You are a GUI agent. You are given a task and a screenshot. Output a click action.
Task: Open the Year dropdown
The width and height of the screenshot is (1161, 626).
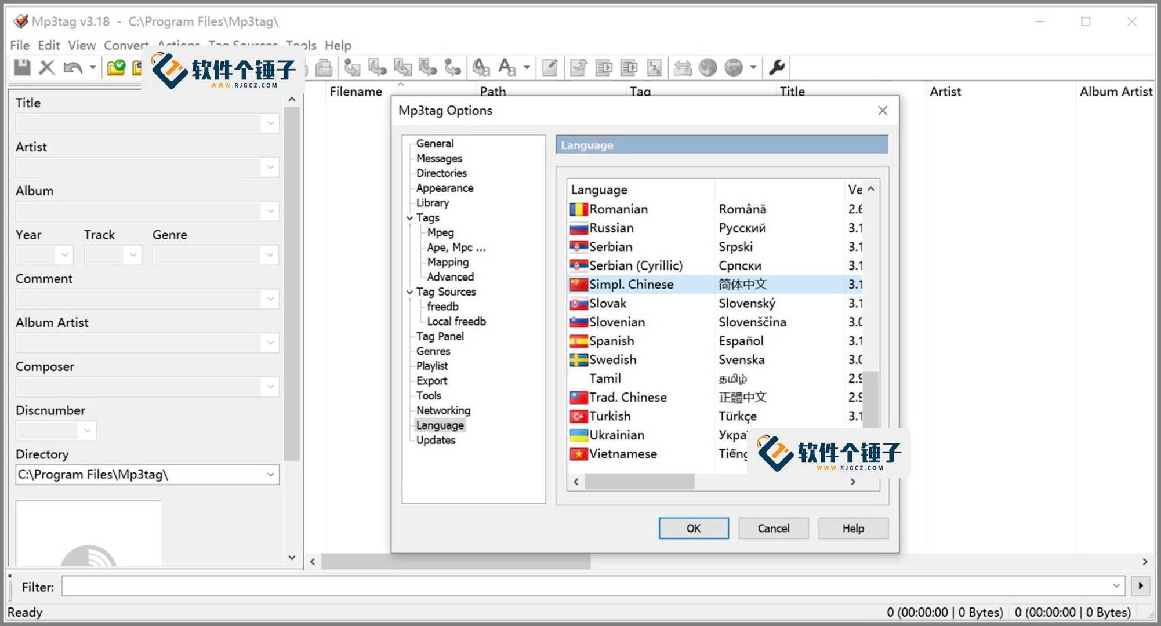pyautogui.click(x=64, y=255)
